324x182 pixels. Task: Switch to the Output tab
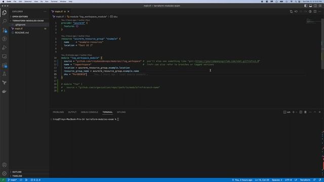pos(72,112)
